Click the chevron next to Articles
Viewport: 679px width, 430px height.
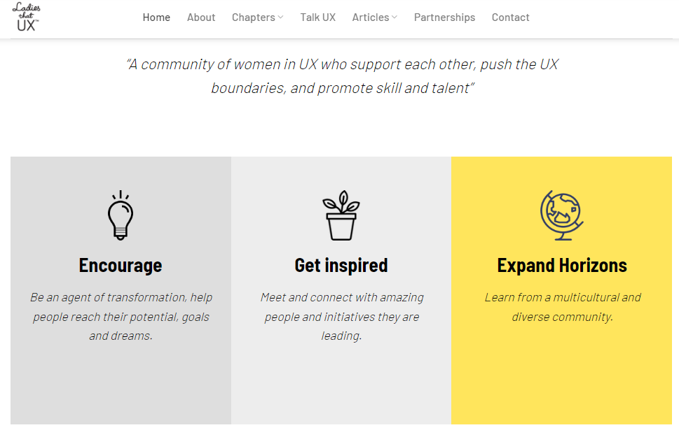point(395,17)
